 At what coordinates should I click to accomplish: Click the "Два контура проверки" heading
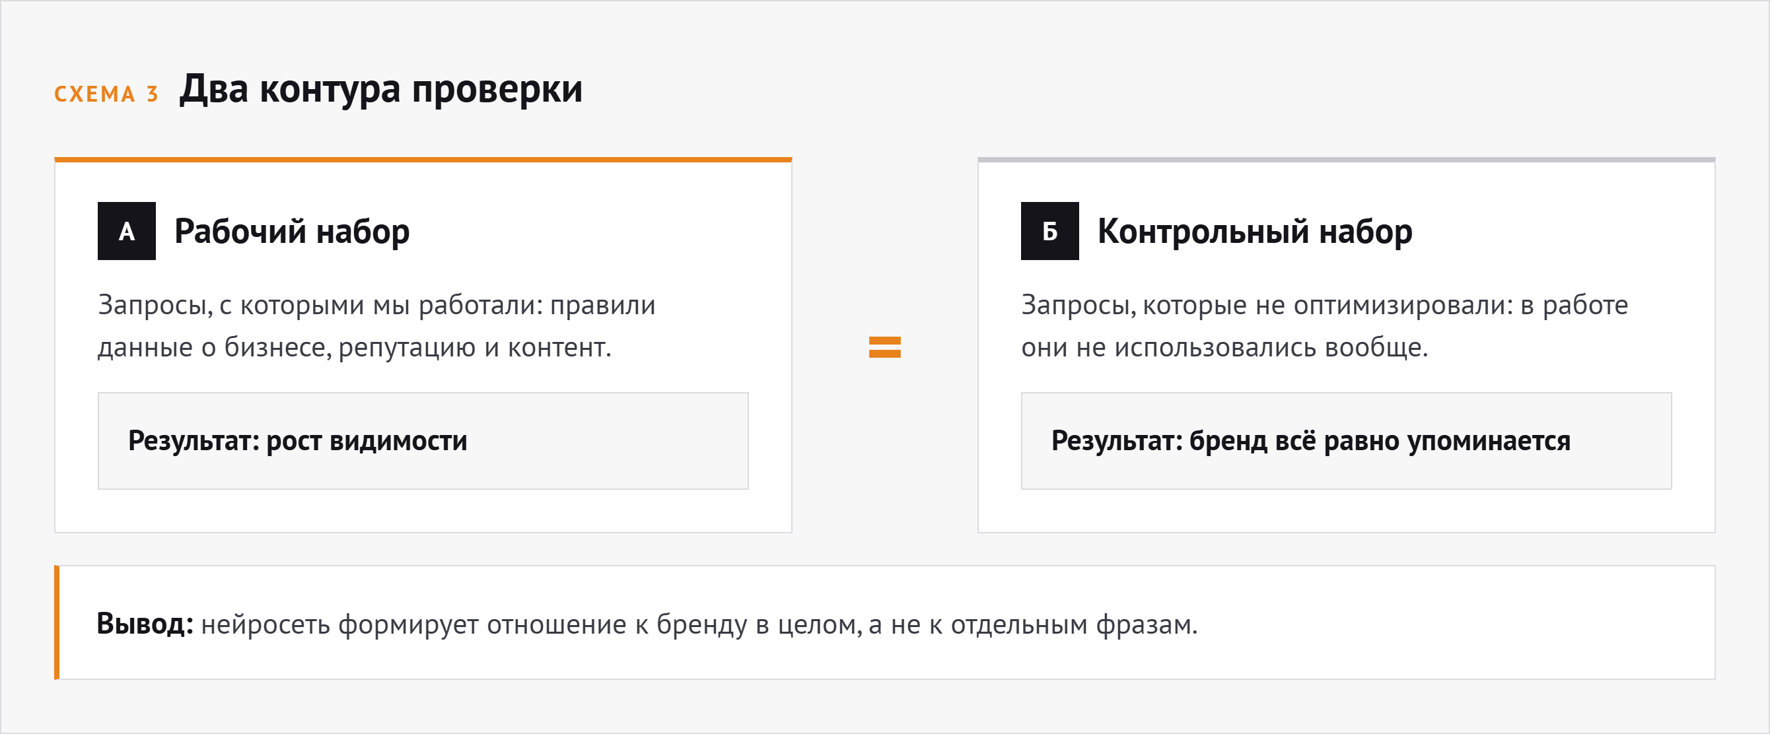[x=380, y=90]
